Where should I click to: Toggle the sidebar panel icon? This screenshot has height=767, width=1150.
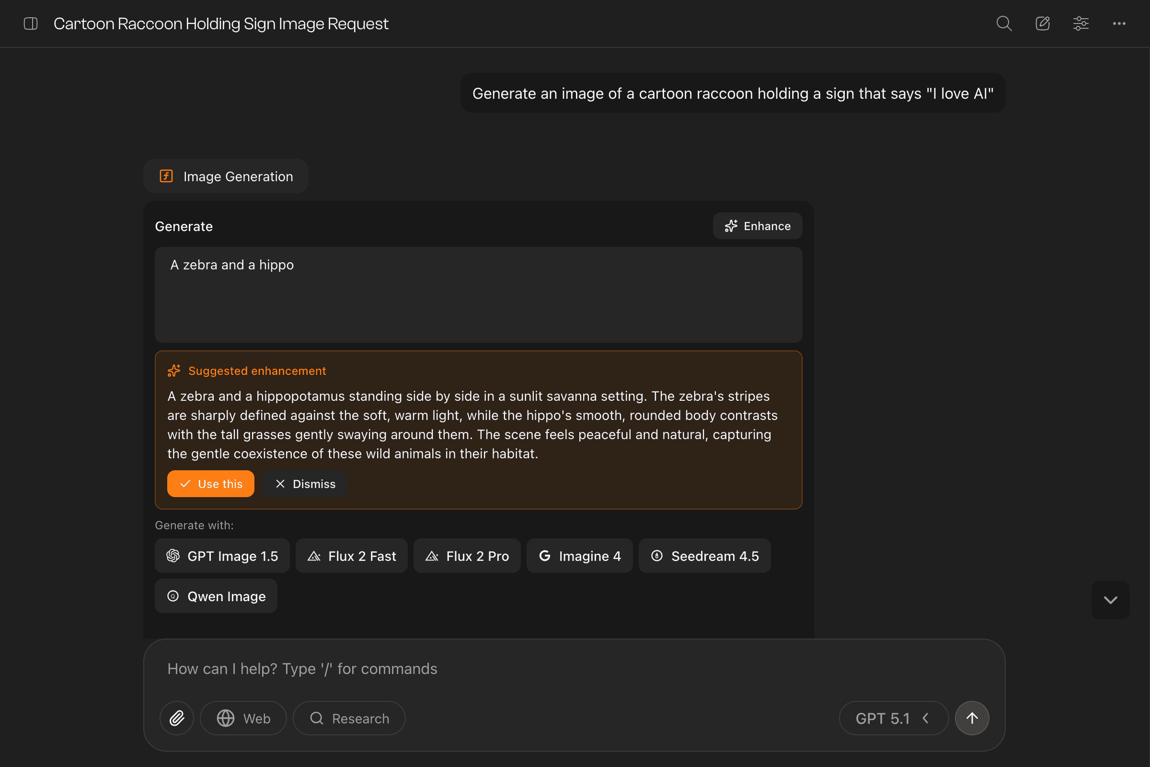click(30, 23)
